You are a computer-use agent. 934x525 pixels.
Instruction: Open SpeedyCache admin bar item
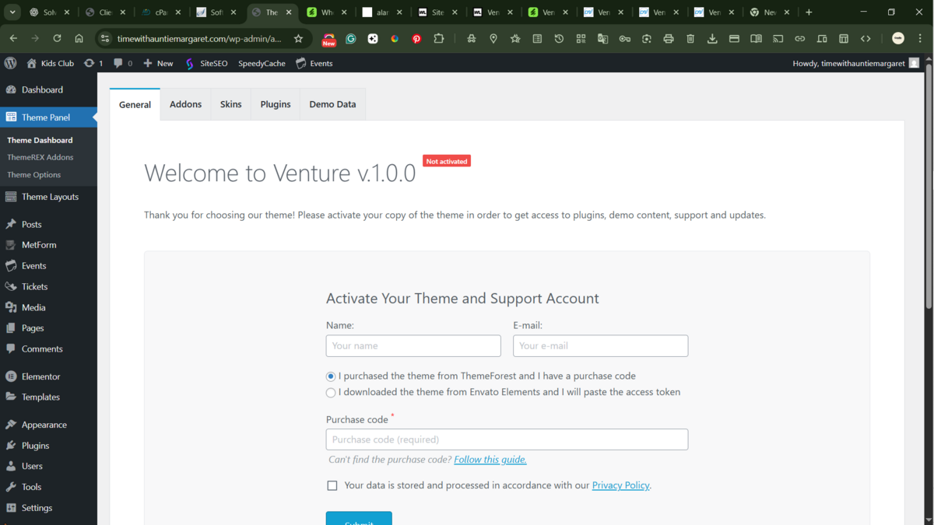(x=262, y=63)
